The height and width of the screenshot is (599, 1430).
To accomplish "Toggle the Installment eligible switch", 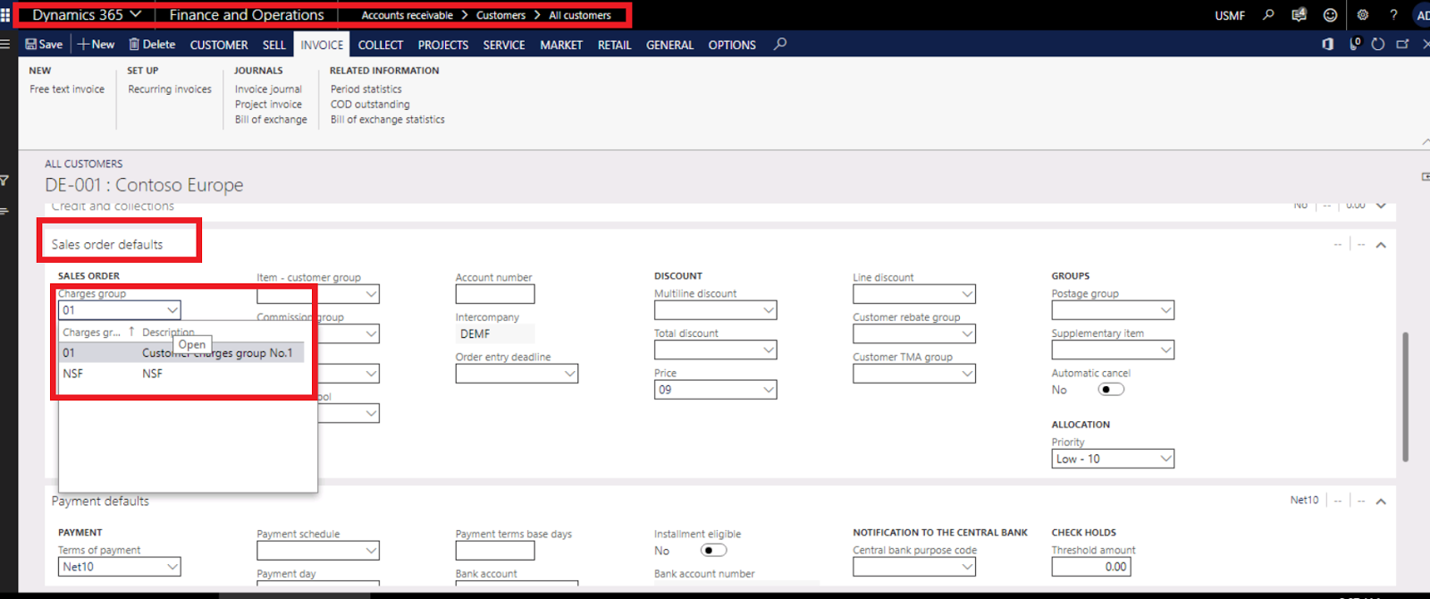I will [x=713, y=550].
